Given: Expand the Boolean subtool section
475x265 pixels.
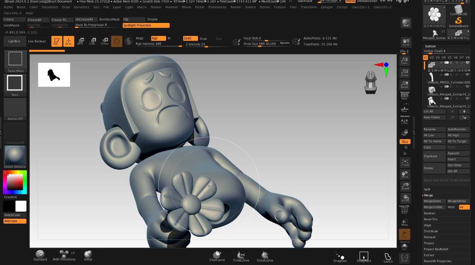Looking at the screenshot, I should [x=430, y=213].
